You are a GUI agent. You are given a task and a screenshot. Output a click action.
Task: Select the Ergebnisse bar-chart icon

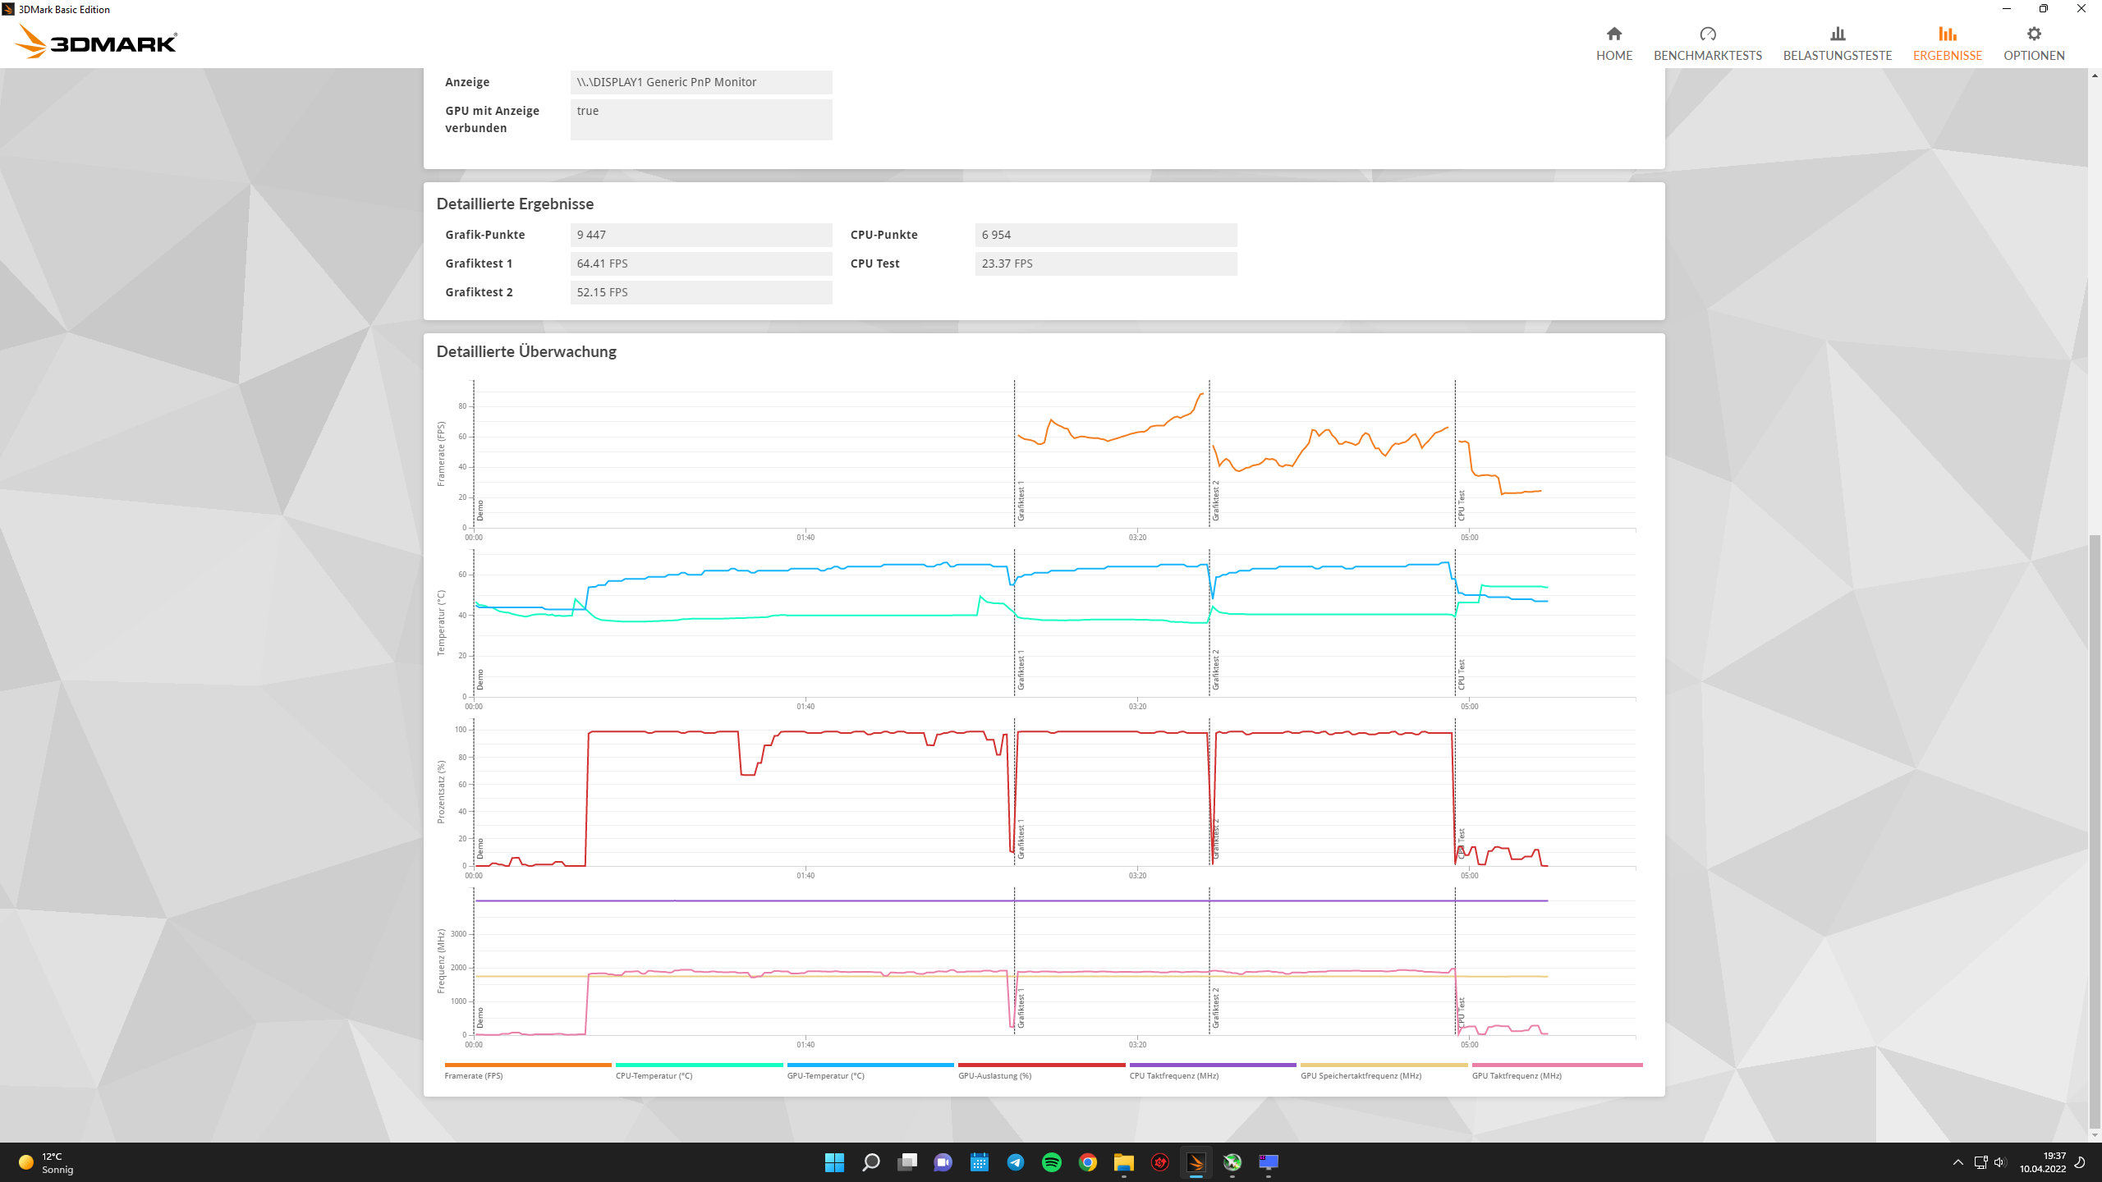pos(1947,34)
